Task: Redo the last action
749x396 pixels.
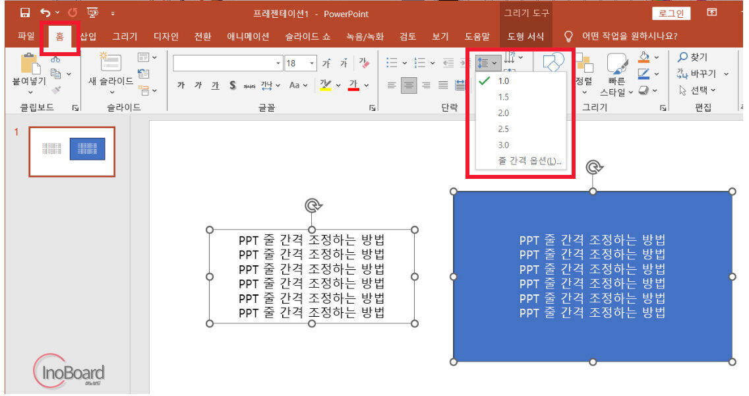Action: pos(73,13)
